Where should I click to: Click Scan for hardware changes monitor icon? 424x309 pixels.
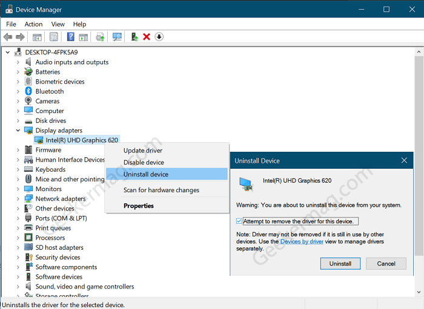coord(117,37)
